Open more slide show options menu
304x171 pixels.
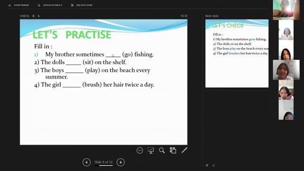(140, 151)
